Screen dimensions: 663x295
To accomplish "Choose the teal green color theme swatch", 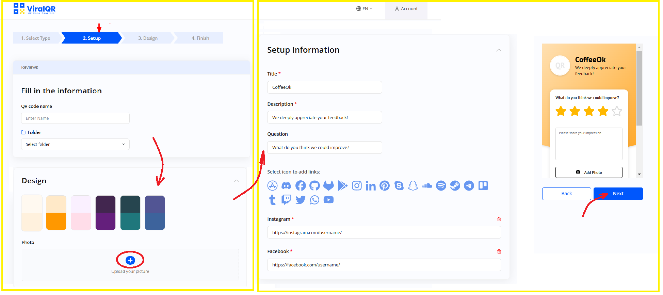I will [x=130, y=213].
